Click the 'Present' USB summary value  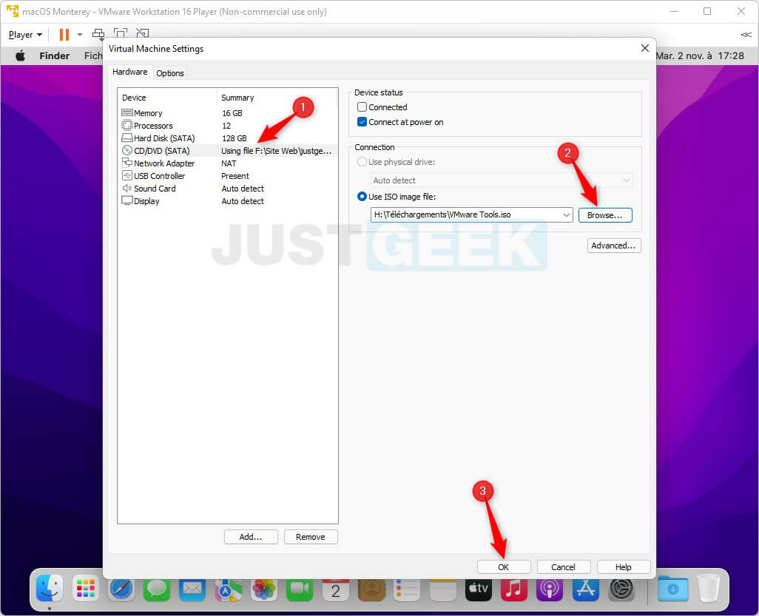[235, 176]
